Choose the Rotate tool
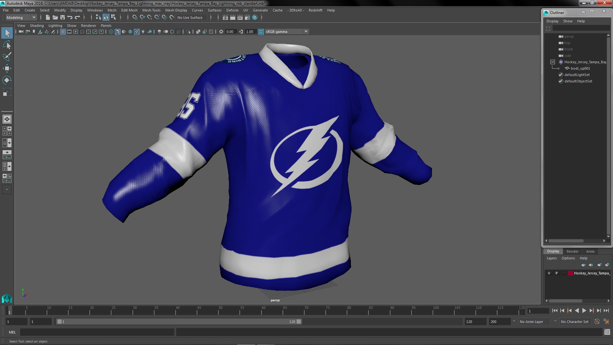This screenshot has height=345, width=613. pyautogui.click(x=7, y=80)
